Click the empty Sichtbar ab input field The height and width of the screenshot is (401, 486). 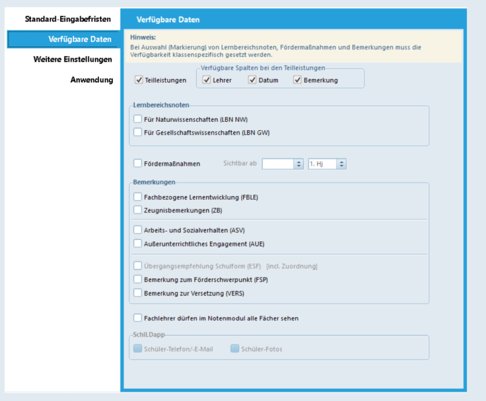[278, 164]
